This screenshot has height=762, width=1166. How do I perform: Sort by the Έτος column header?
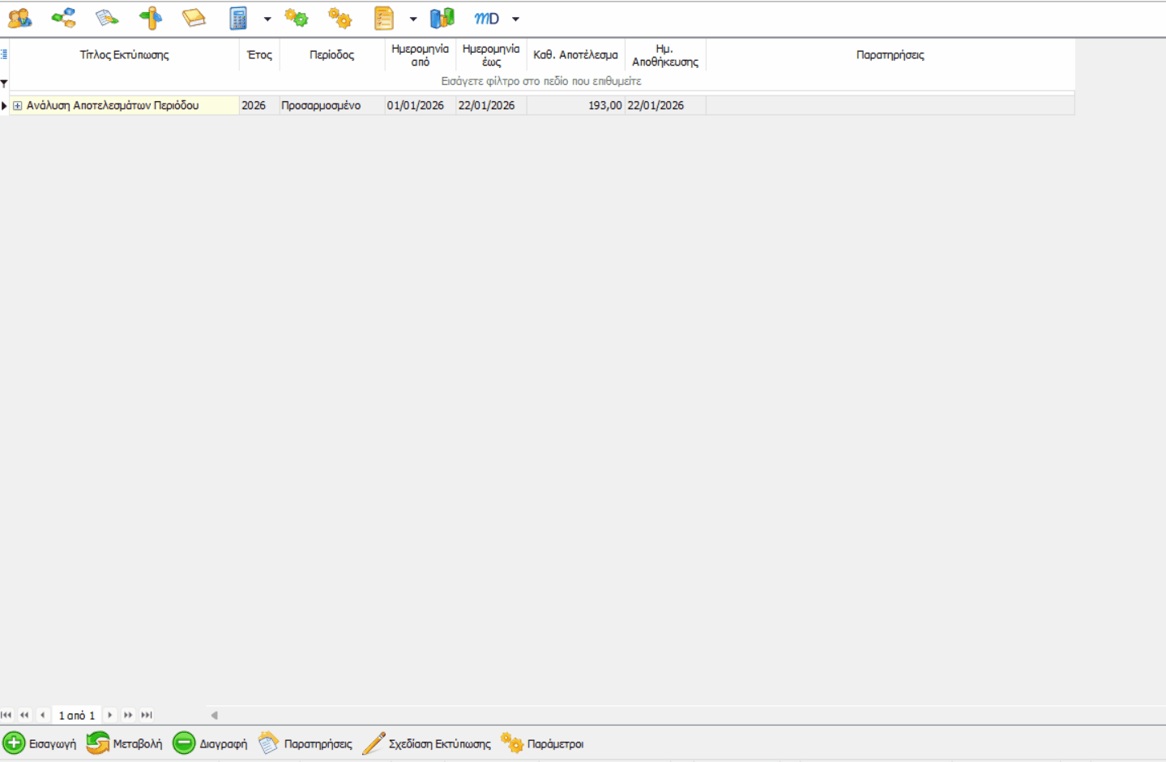coord(259,55)
